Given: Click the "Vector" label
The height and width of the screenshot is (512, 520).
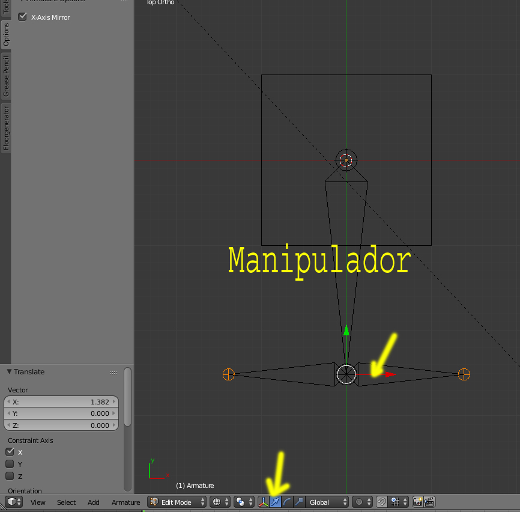Looking at the screenshot, I should [18, 390].
